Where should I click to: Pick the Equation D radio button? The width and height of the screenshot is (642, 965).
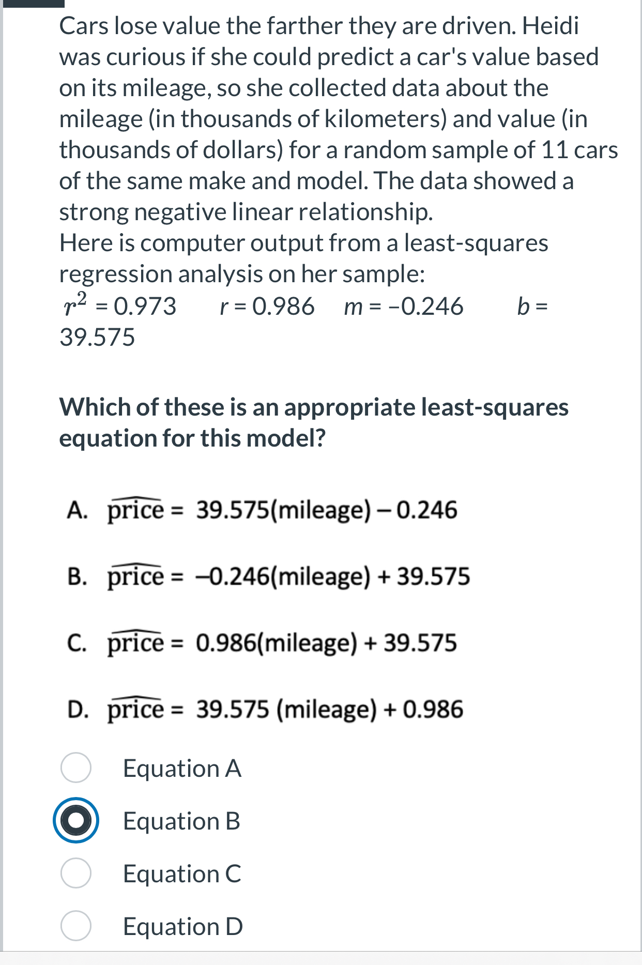[76, 926]
